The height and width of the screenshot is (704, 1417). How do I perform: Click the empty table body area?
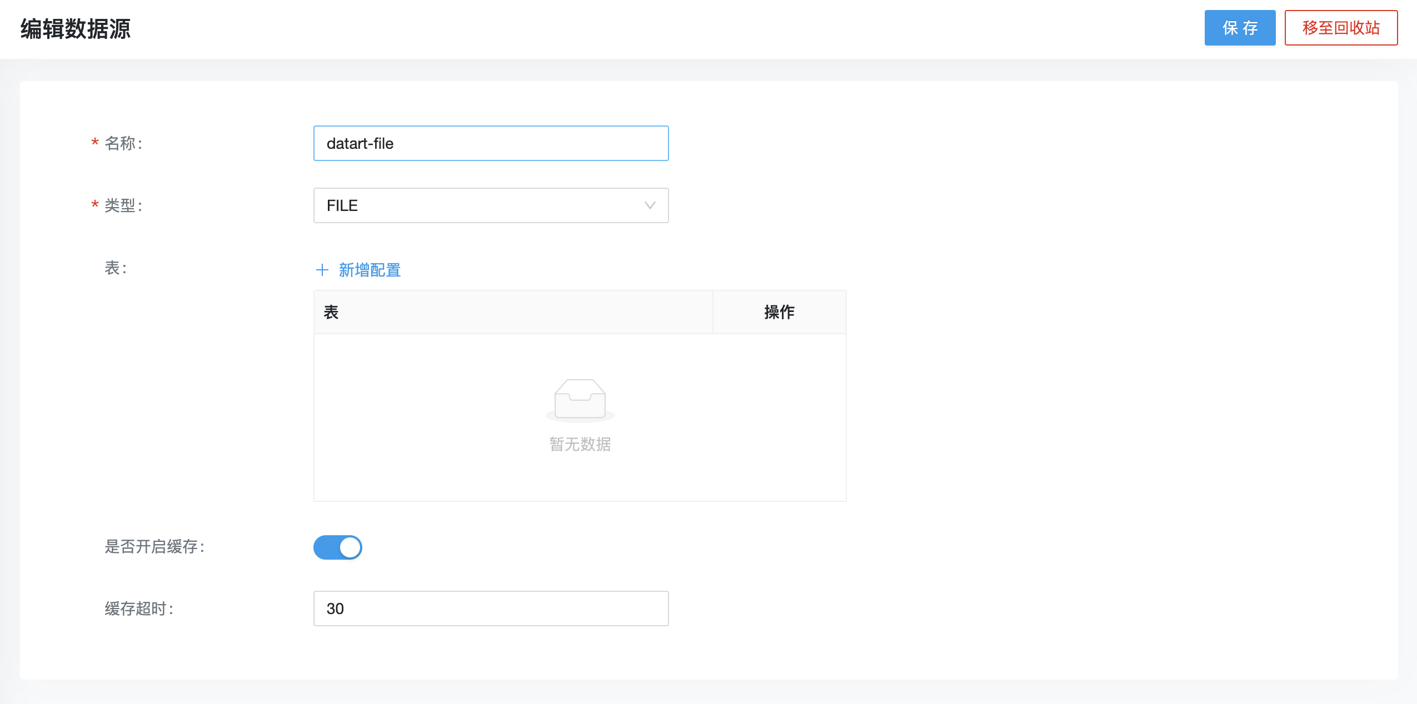point(580,418)
